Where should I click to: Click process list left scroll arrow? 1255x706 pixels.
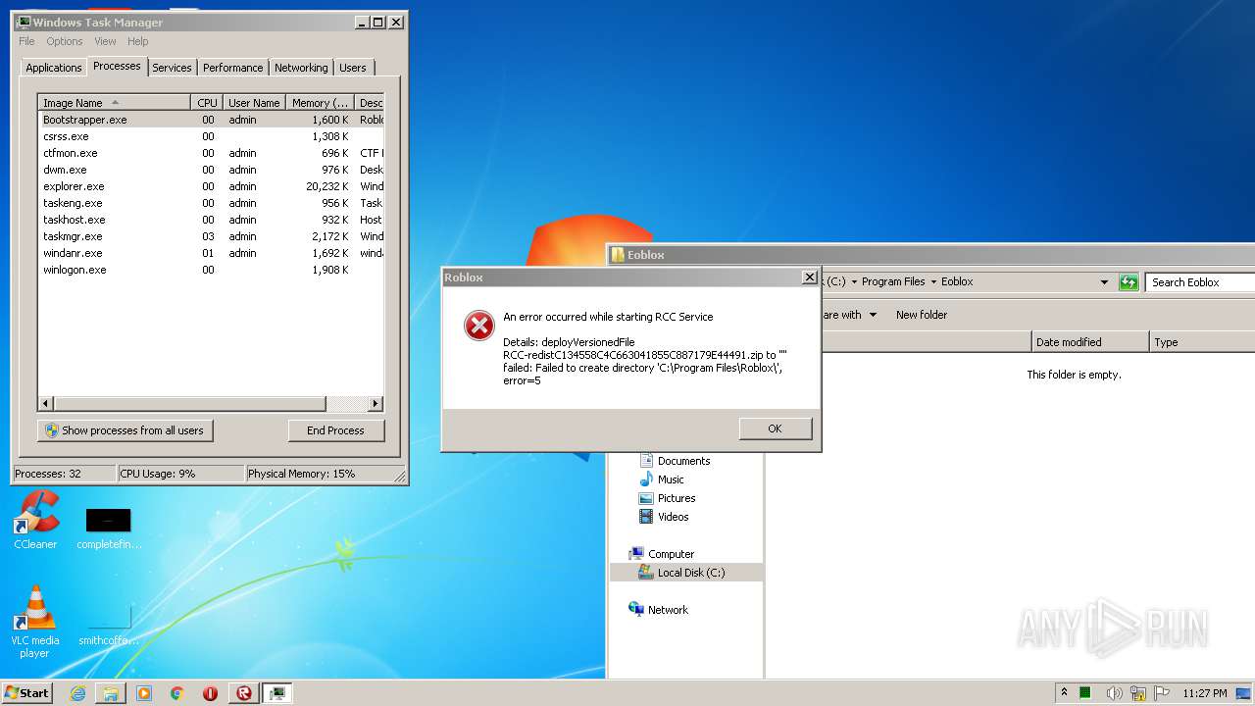[x=46, y=404]
